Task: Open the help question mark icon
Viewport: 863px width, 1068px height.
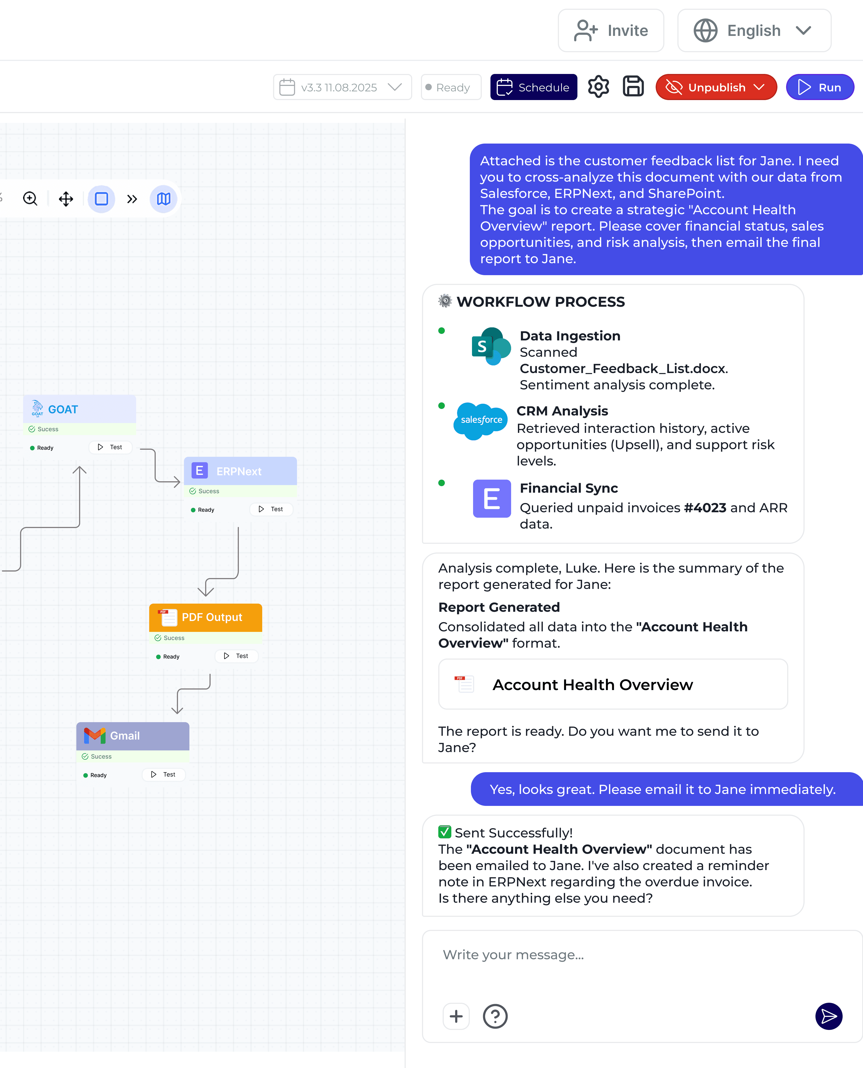Action: point(495,1016)
